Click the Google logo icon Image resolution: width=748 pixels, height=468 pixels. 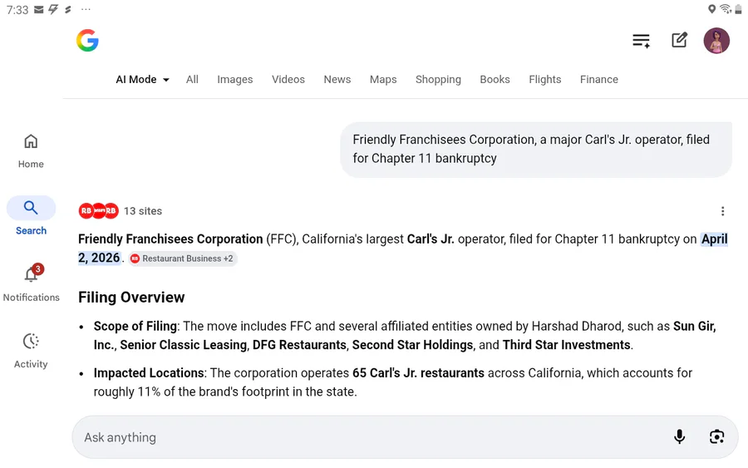coord(87,41)
